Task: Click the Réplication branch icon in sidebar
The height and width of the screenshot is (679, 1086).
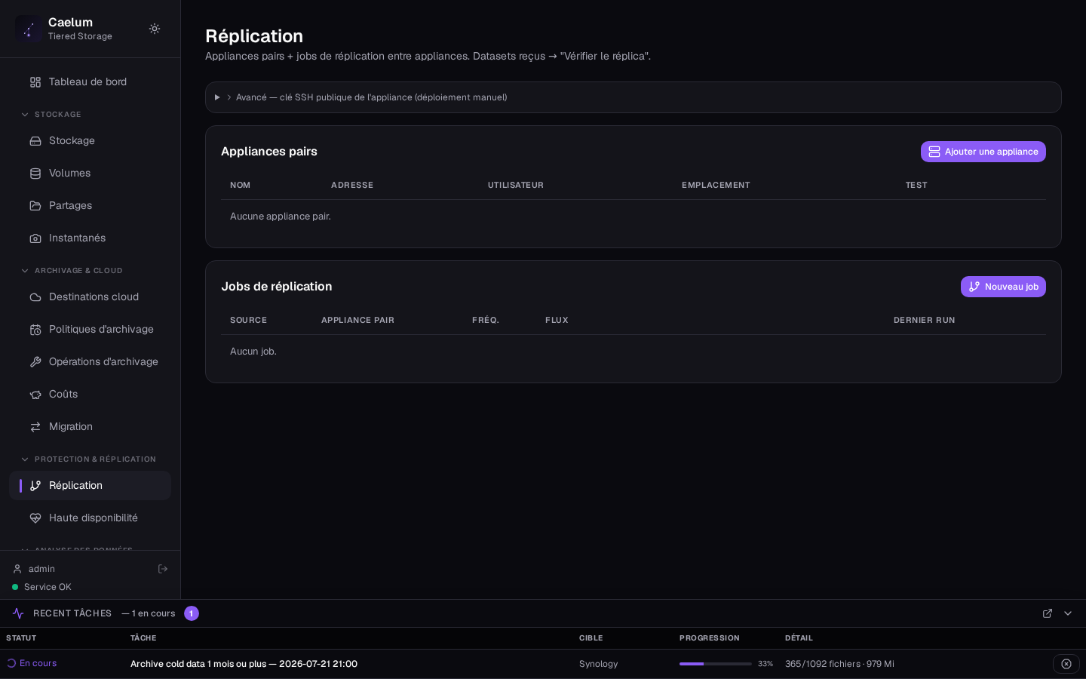Action: tap(35, 486)
